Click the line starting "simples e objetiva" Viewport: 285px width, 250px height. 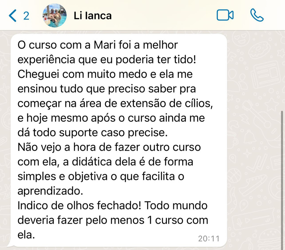[x=101, y=176]
